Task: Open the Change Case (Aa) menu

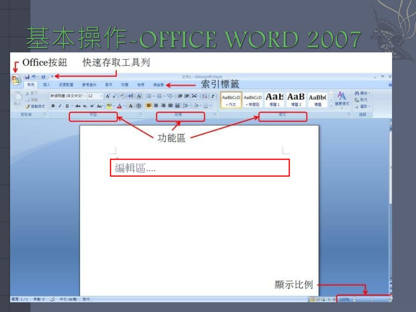Action: click(x=100, y=106)
